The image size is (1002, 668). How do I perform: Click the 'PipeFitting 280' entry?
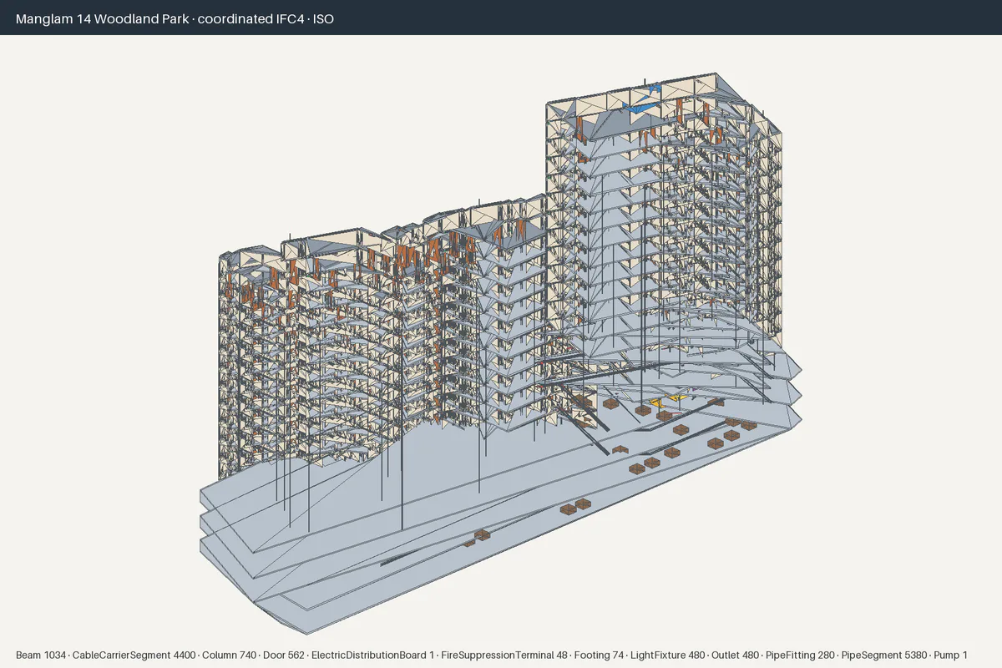(x=801, y=655)
